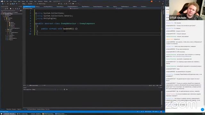The image size is (205, 115).
Task: Switch to the PlayerDetector.cs editor tab
Action: 86,6
